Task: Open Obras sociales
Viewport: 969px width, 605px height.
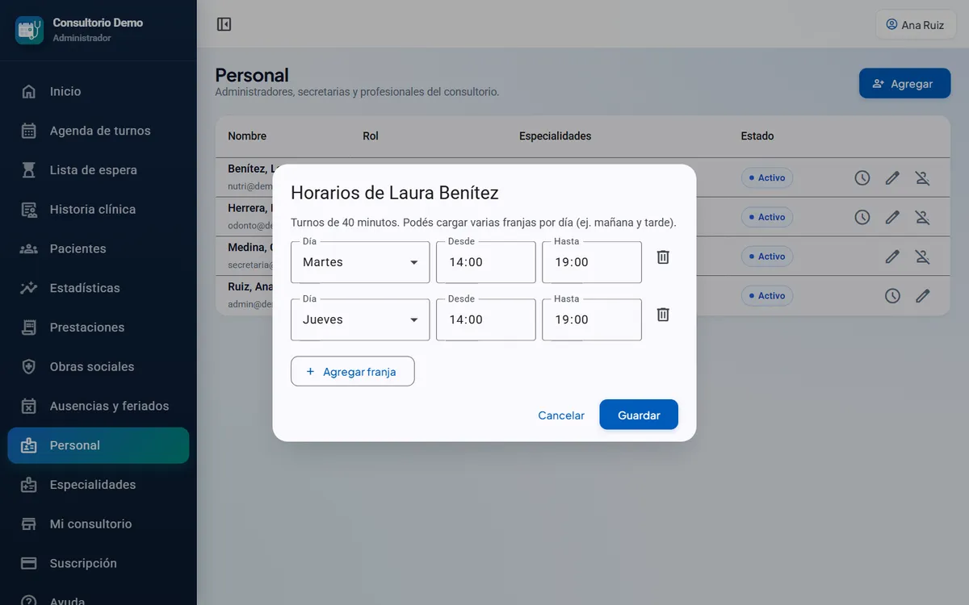Action: [99, 366]
